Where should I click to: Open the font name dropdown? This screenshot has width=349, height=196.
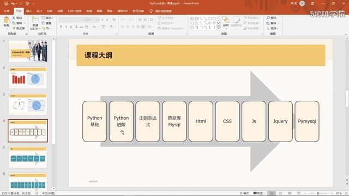[x=84, y=20]
